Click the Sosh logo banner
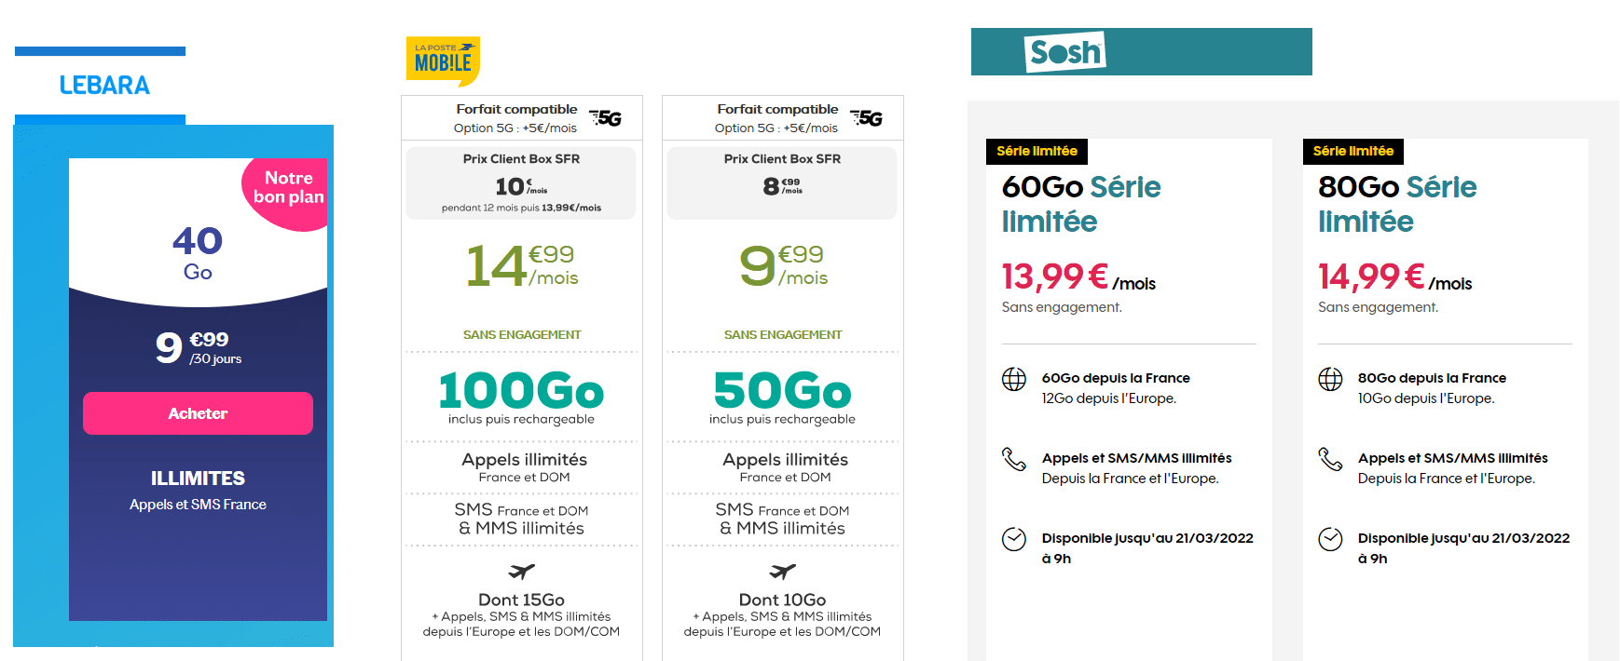The height and width of the screenshot is (661, 1620). pos(1141,51)
